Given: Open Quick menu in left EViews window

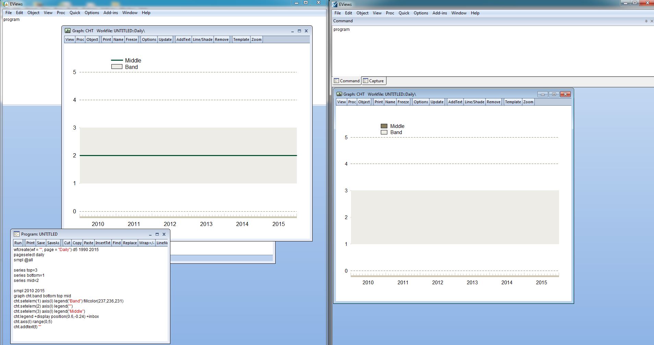Looking at the screenshot, I should tap(75, 13).
